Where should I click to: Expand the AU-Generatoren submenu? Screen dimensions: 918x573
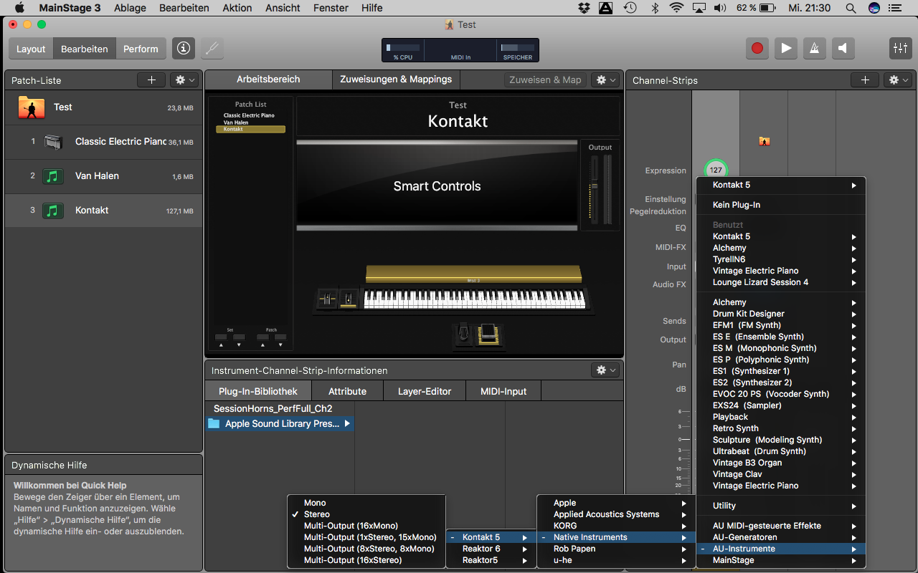[x=781, y=537]
